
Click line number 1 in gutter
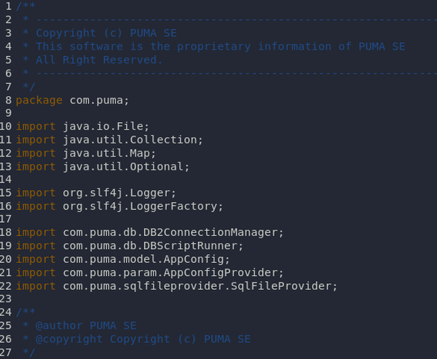(8, 6)
